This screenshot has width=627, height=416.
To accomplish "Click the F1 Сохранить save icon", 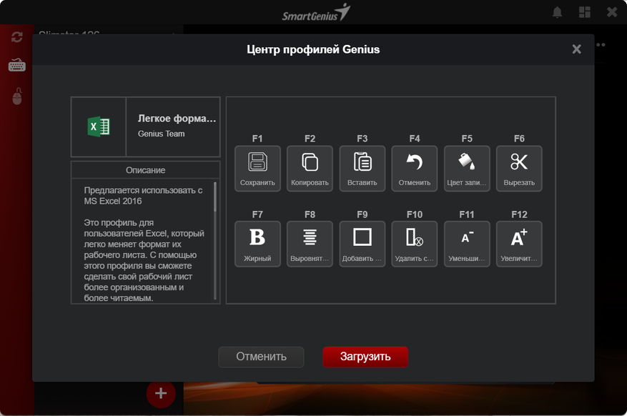I will tap(257, 162).
